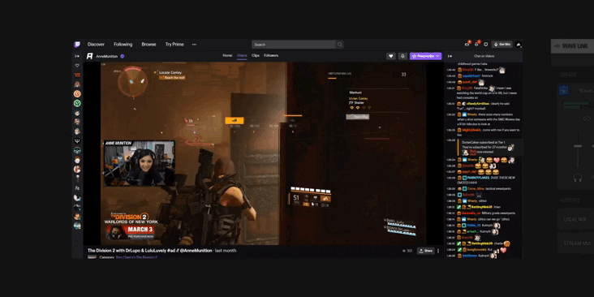This screenshot has width=594, height=297.
Task: Click the Share button below video
Action: [x=426, y=251]
